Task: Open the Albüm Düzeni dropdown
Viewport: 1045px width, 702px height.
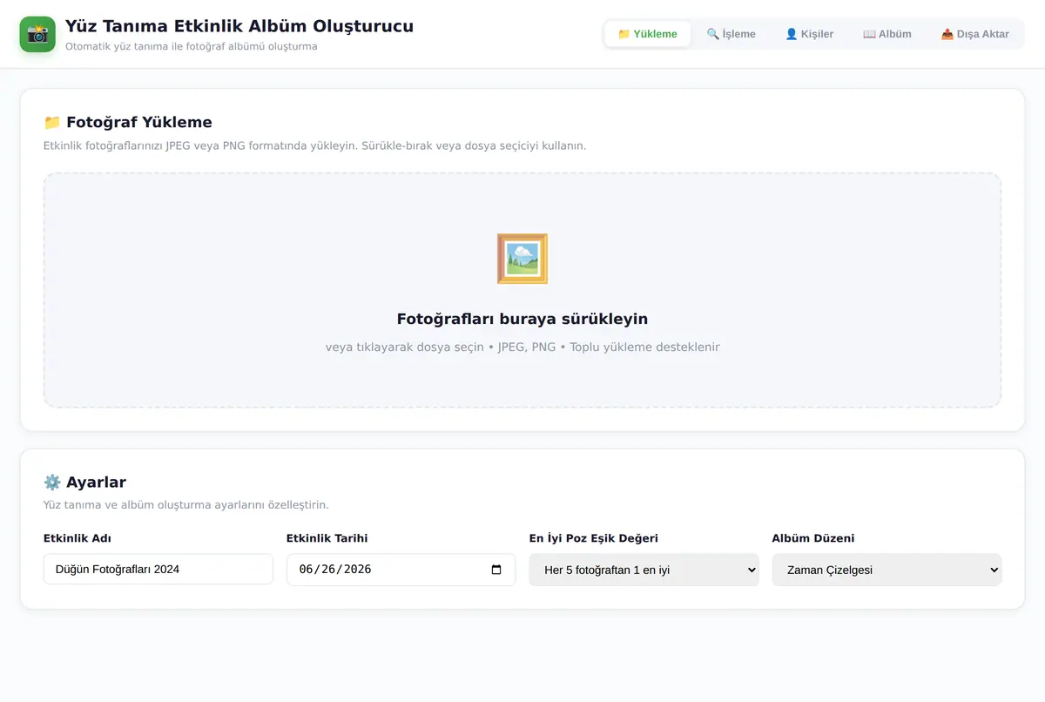Action: (x=887, y=570)
